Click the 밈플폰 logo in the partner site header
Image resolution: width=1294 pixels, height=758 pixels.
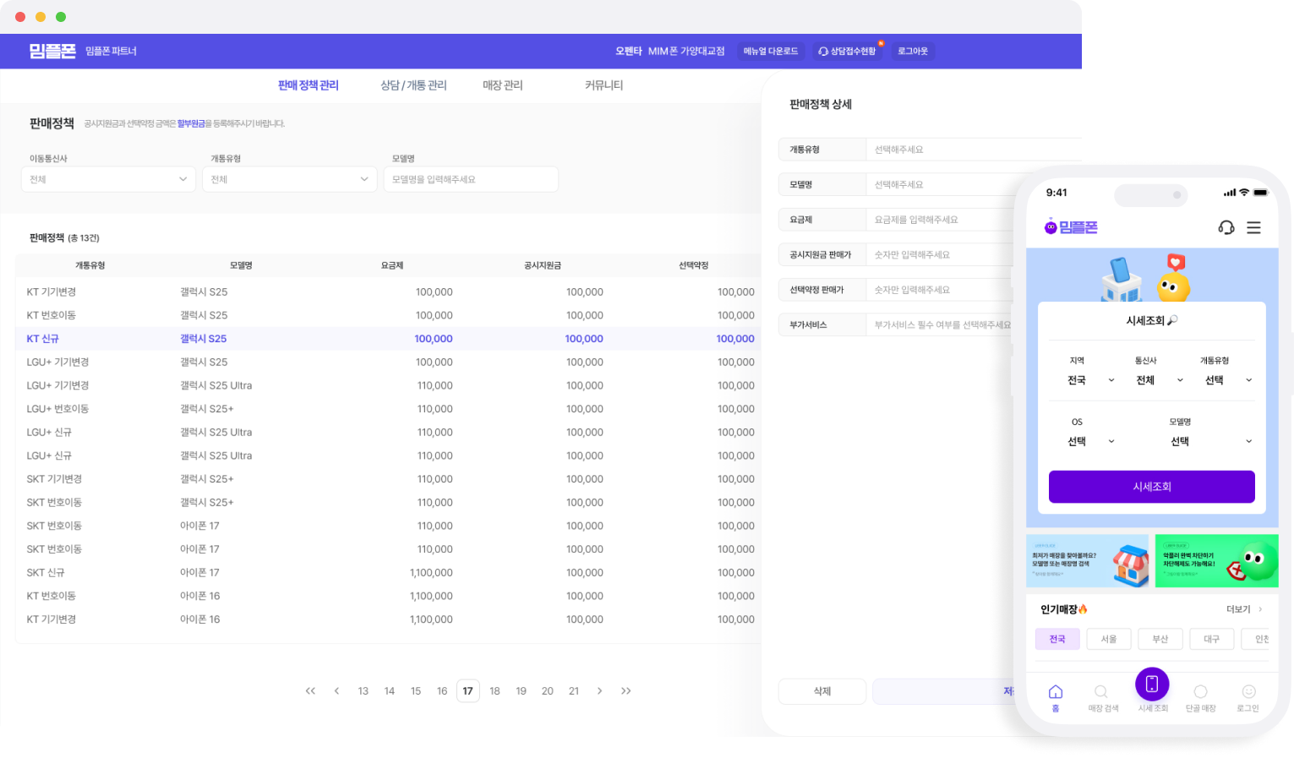[x=52, y=52]
